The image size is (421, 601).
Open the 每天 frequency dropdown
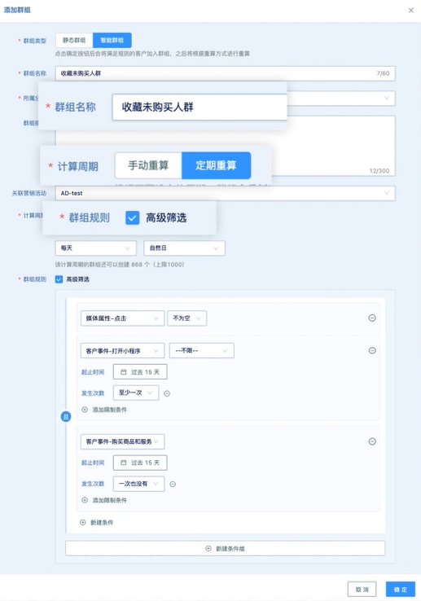(96, 248)
